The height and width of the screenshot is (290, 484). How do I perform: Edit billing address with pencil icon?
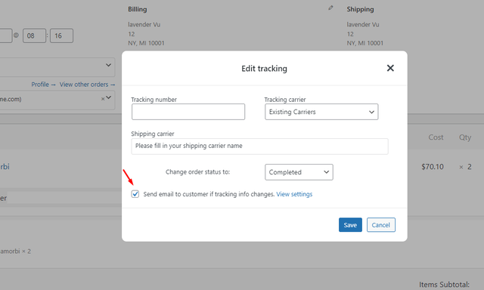click(330, 8)
